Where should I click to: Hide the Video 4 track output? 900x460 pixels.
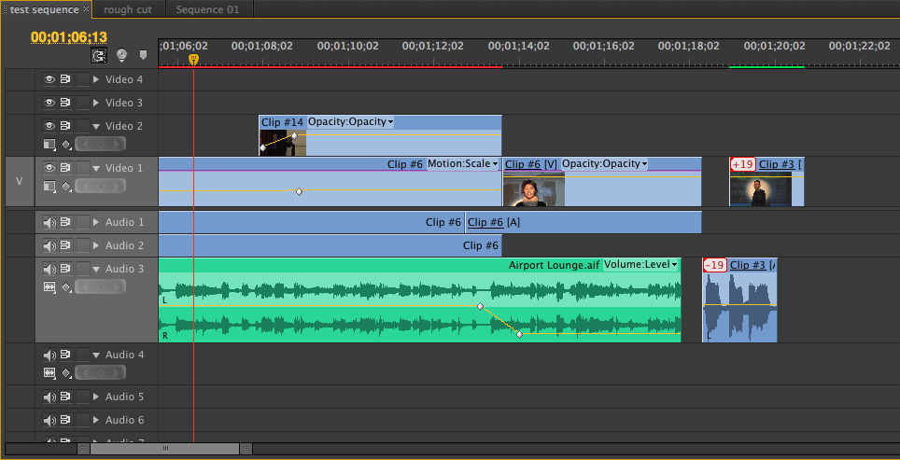click(x=49, y=79)
